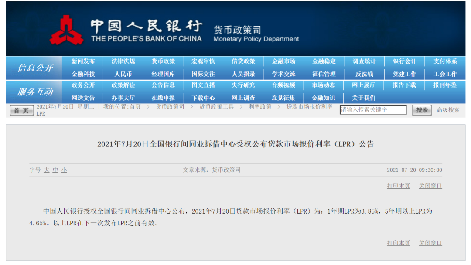Screen dimensions: 471x265
Task: Open 金融科技 menu link
Action: [x=83, y=74]
